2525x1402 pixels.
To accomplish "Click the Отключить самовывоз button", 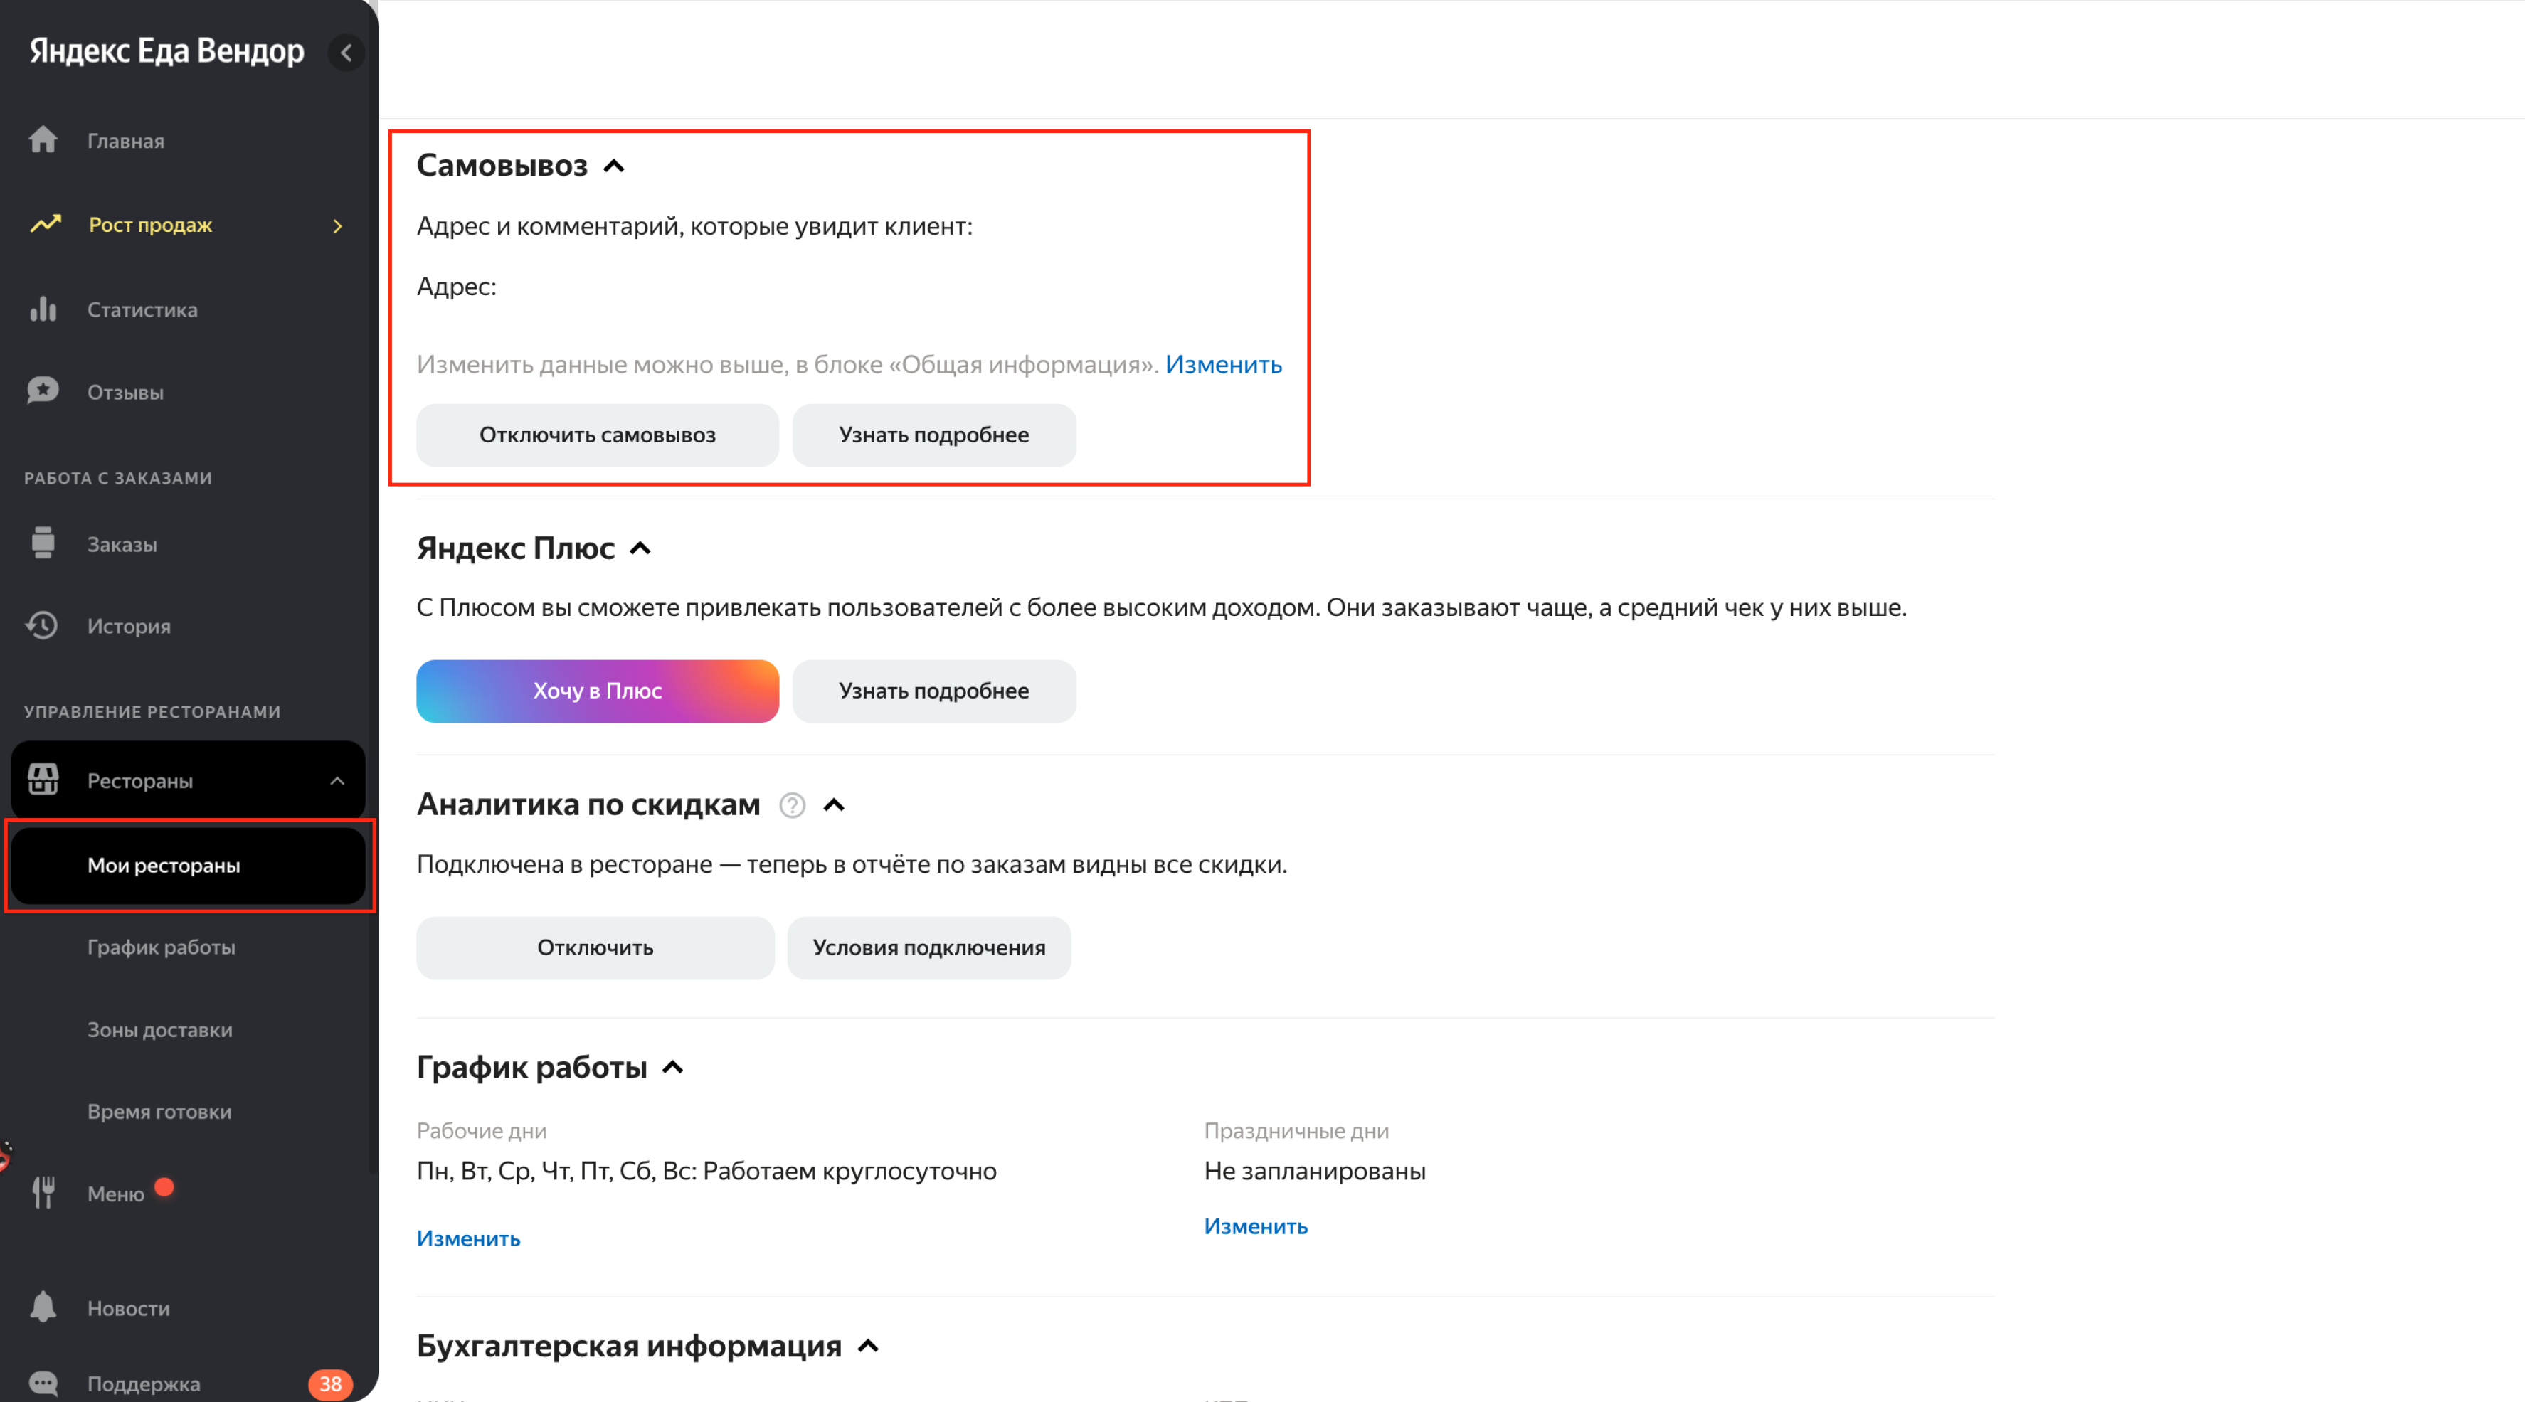I will pyautogui.click(x=598, y=435).
